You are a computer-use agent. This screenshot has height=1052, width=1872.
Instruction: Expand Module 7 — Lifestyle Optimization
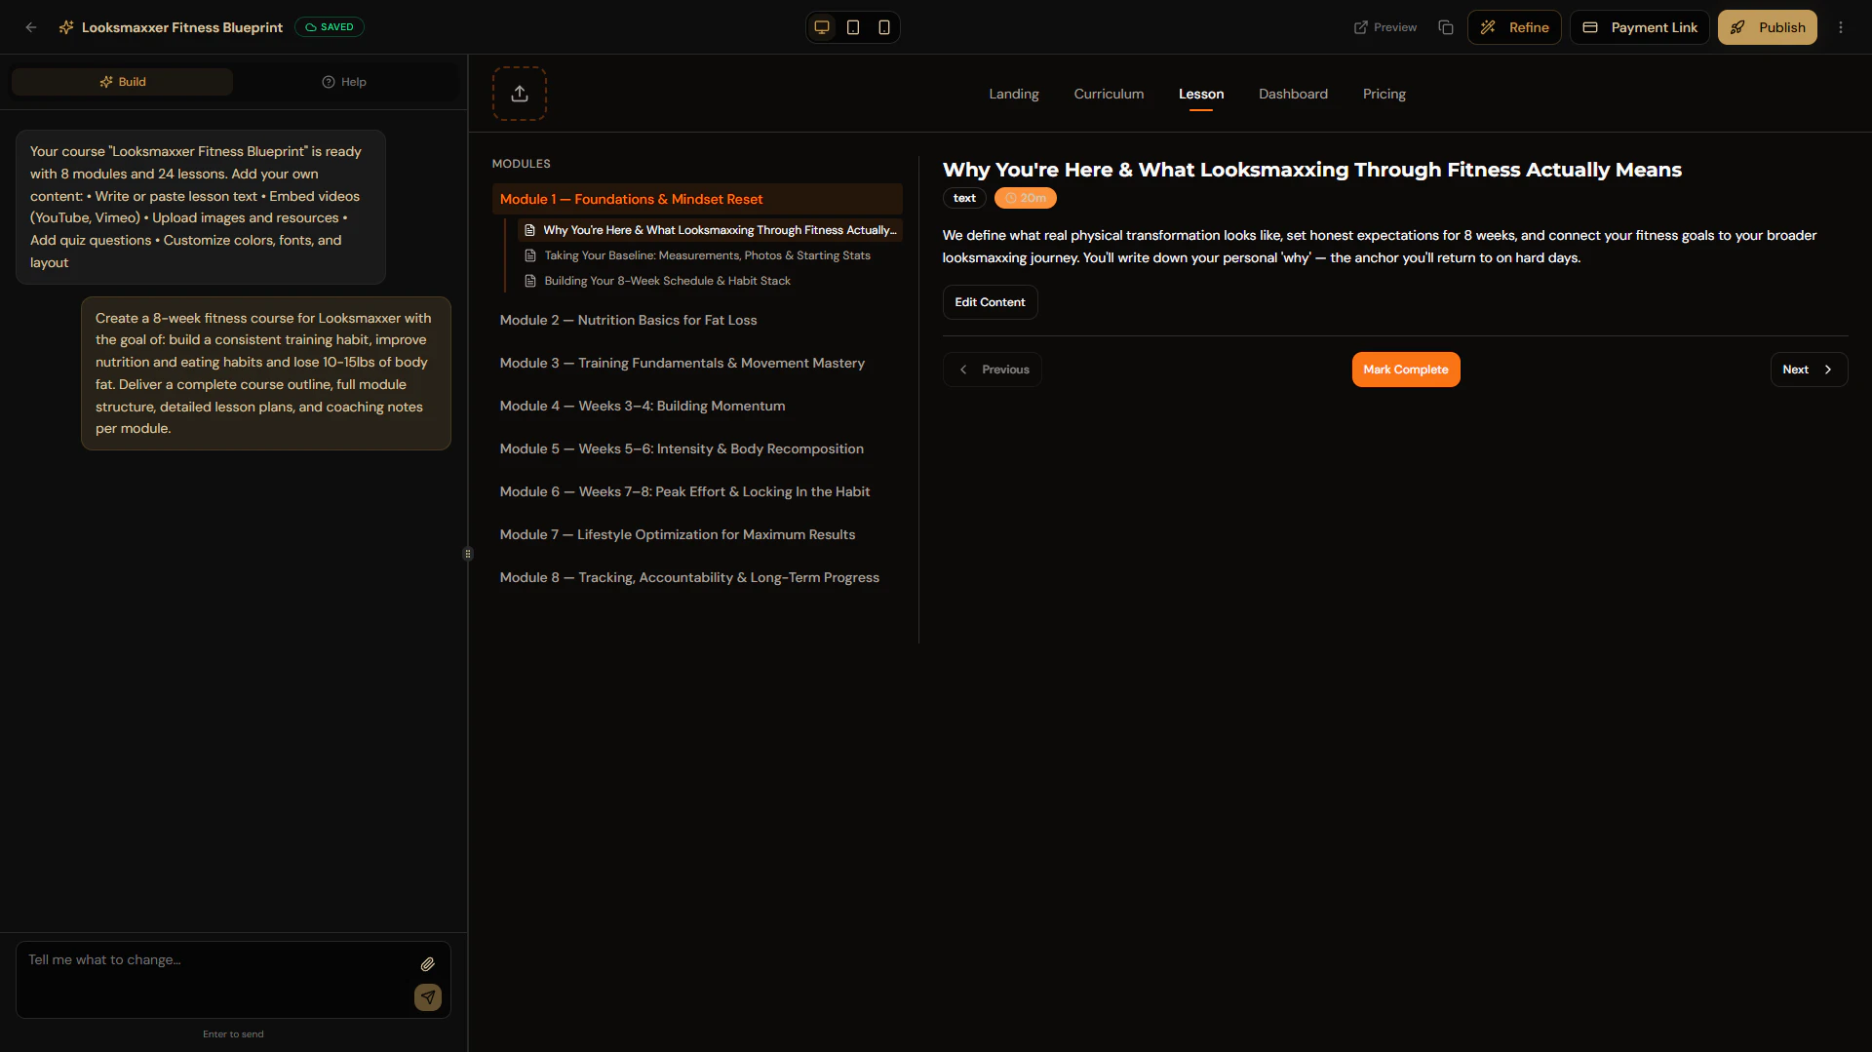[697, 534]
